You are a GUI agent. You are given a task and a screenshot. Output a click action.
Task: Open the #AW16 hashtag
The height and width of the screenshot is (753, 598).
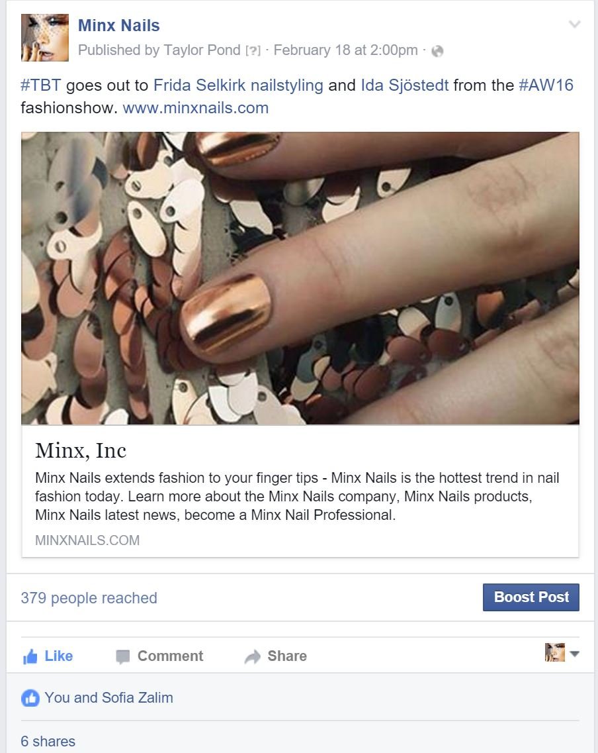pyautogui.click(x=546, y=85)
